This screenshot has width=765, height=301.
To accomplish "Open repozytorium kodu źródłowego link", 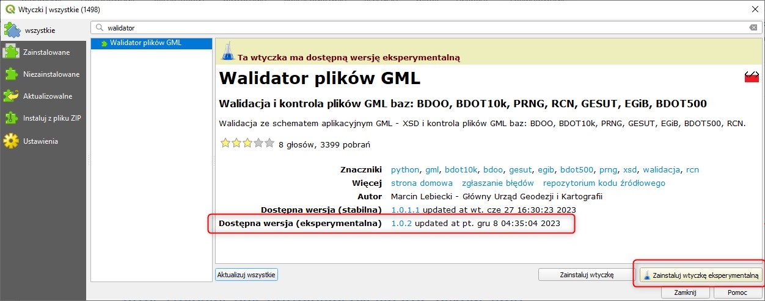I will click(604, 183).
